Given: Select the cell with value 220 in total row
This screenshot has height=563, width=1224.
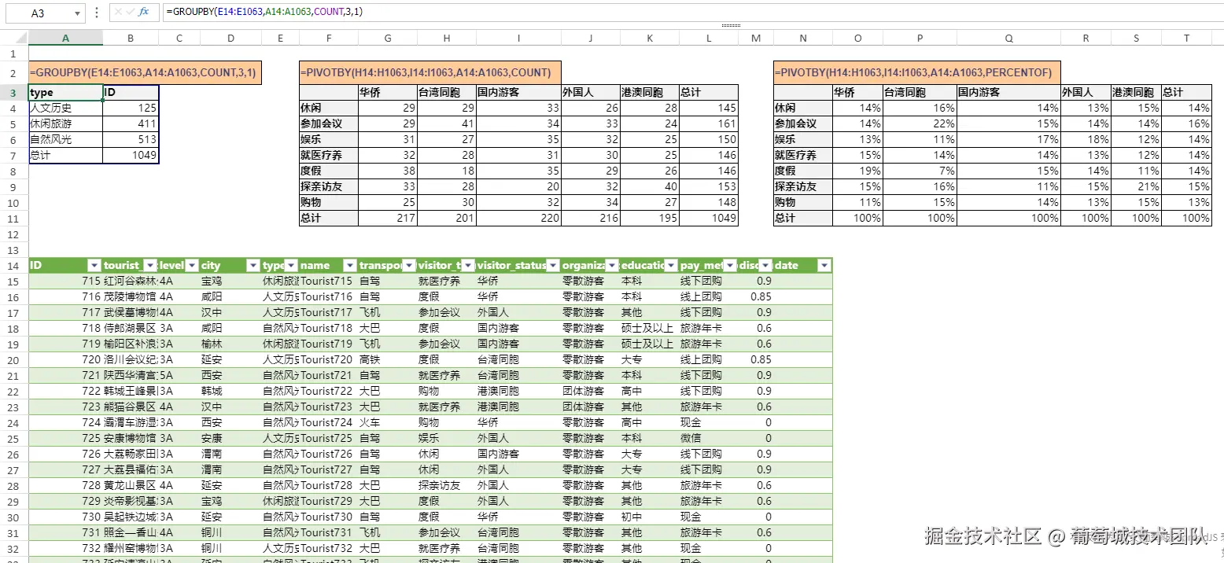Looking at the screenshot, I should (518, 219).
